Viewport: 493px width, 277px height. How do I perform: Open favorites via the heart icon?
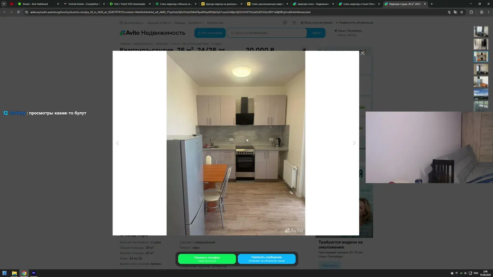click(285, 23)
